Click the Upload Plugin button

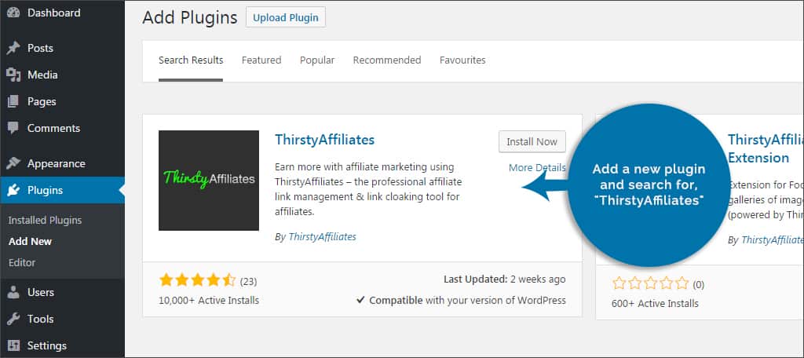click(x=286, y=17)
